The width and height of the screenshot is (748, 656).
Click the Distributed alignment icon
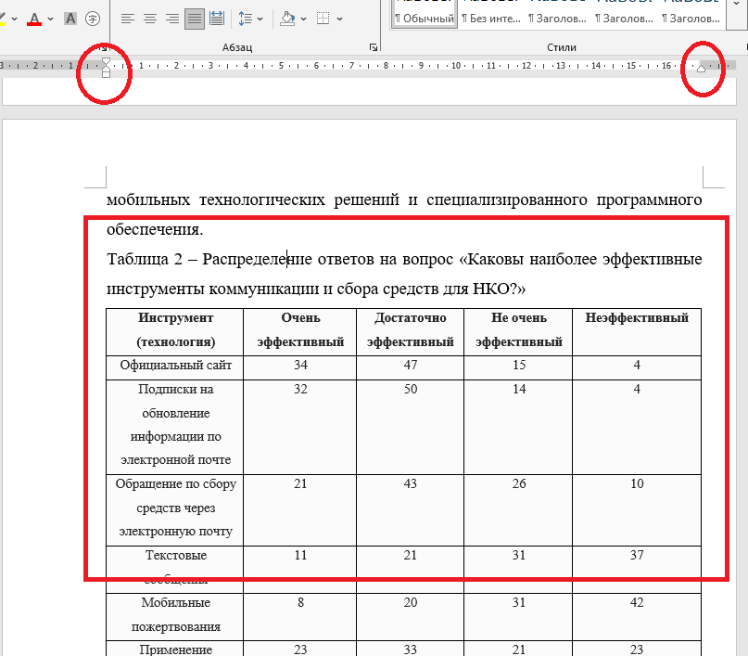tap(216, 19)
